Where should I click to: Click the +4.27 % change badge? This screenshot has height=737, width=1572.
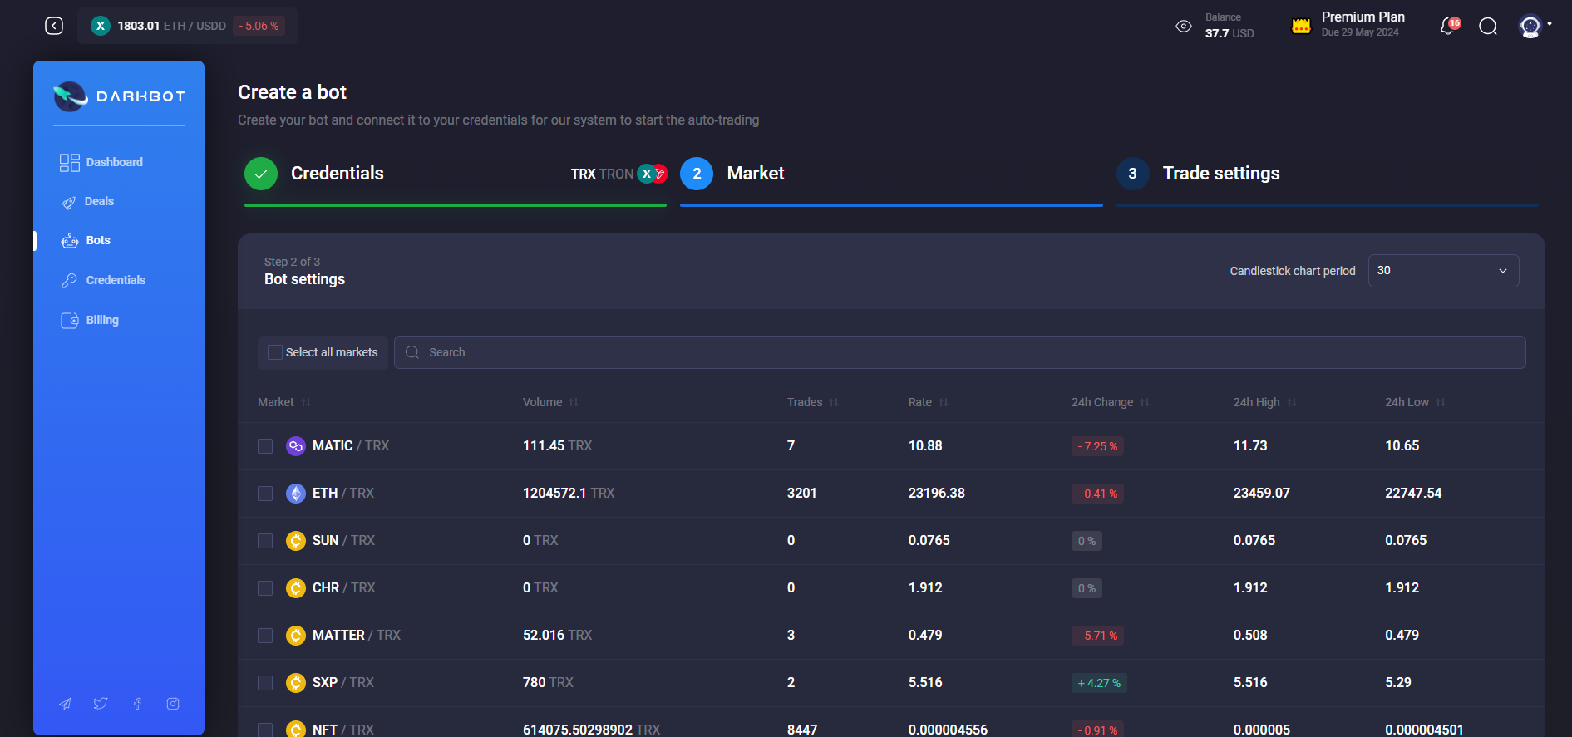pos(1099,683)
